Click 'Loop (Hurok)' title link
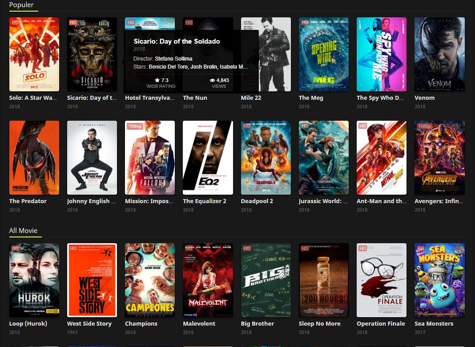The image size is (475, 347). pyautogui.click(x=28, y=324)
